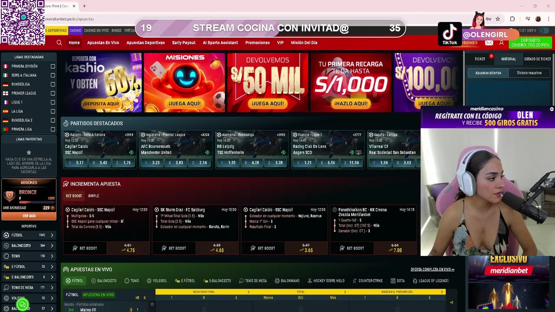This screenshot has height=312, width=555.
Task: Expand the Voleibol chevron in sidebar
Action: click(x=52, y=298)
